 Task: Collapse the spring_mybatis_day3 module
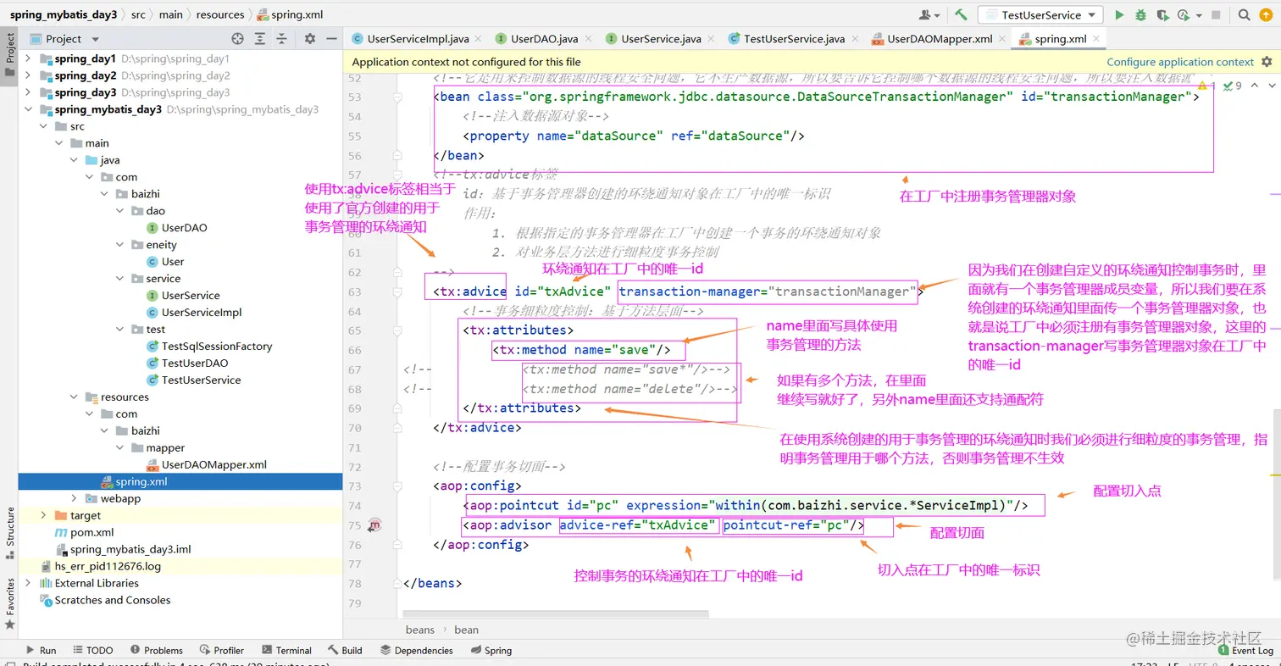pos(28,109)
